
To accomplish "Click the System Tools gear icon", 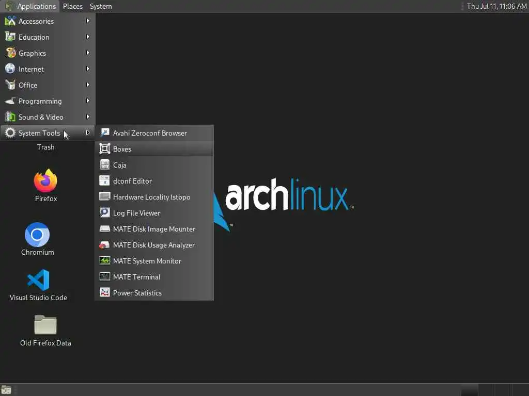I will [10, 133].
